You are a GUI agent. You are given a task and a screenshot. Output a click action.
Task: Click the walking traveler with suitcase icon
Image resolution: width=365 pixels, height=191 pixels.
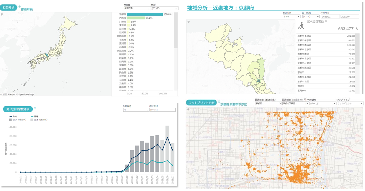click(x=301, y=26)
